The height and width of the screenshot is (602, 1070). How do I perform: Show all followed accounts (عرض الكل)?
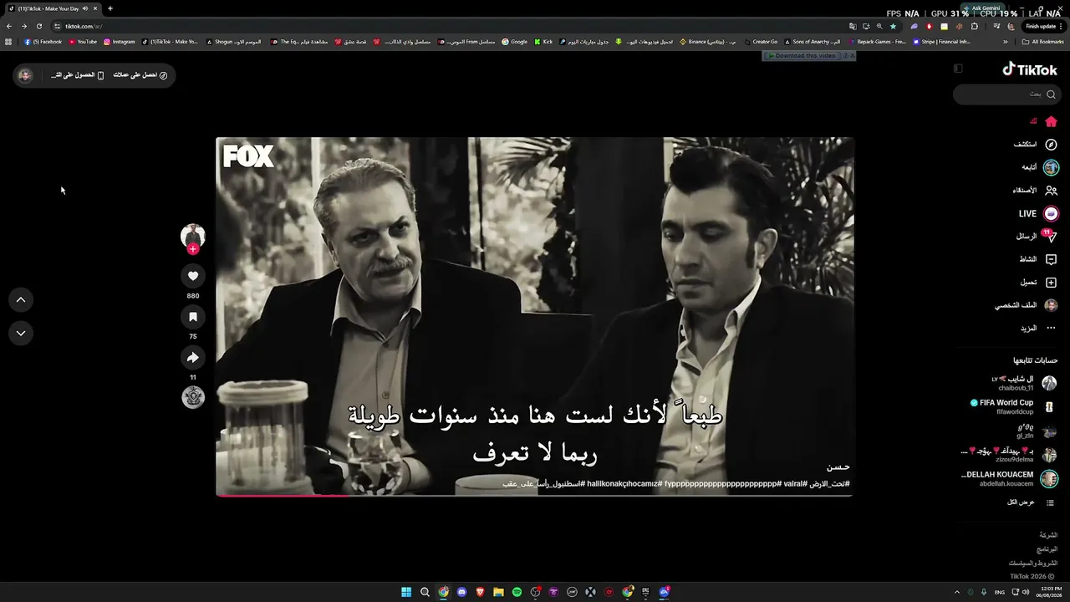pos(1032,503)
